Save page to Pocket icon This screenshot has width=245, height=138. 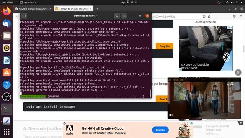(x=234, y=16)
